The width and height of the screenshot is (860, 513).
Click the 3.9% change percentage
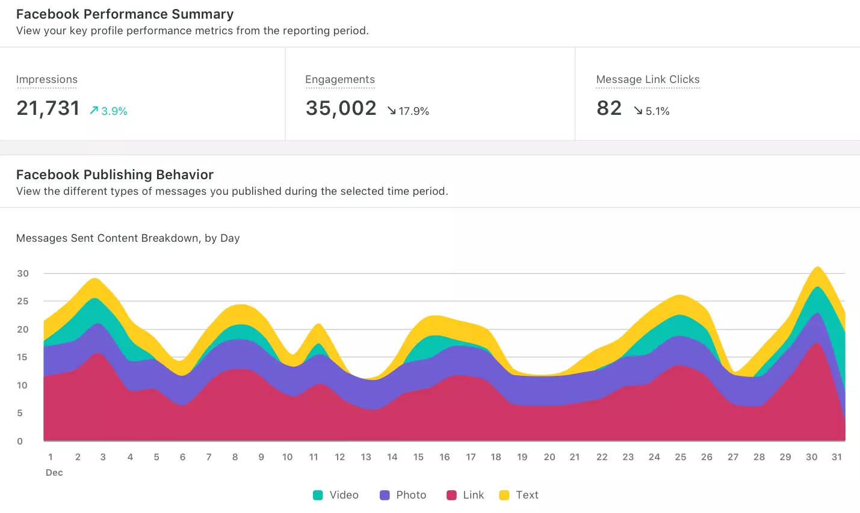pos(114,111)
